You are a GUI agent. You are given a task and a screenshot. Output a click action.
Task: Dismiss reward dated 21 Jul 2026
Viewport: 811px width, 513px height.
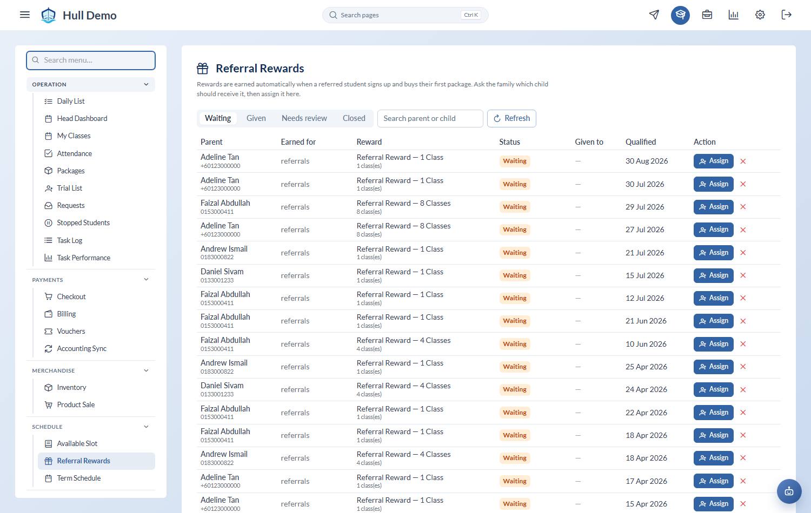point(743,253)
